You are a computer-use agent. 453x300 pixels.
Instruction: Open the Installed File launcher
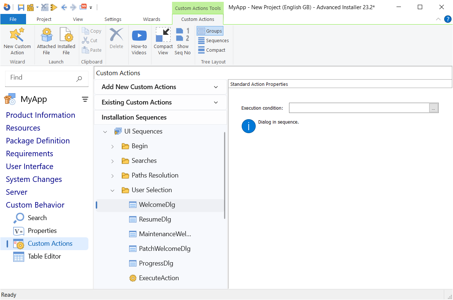click(x=66, y=40)
